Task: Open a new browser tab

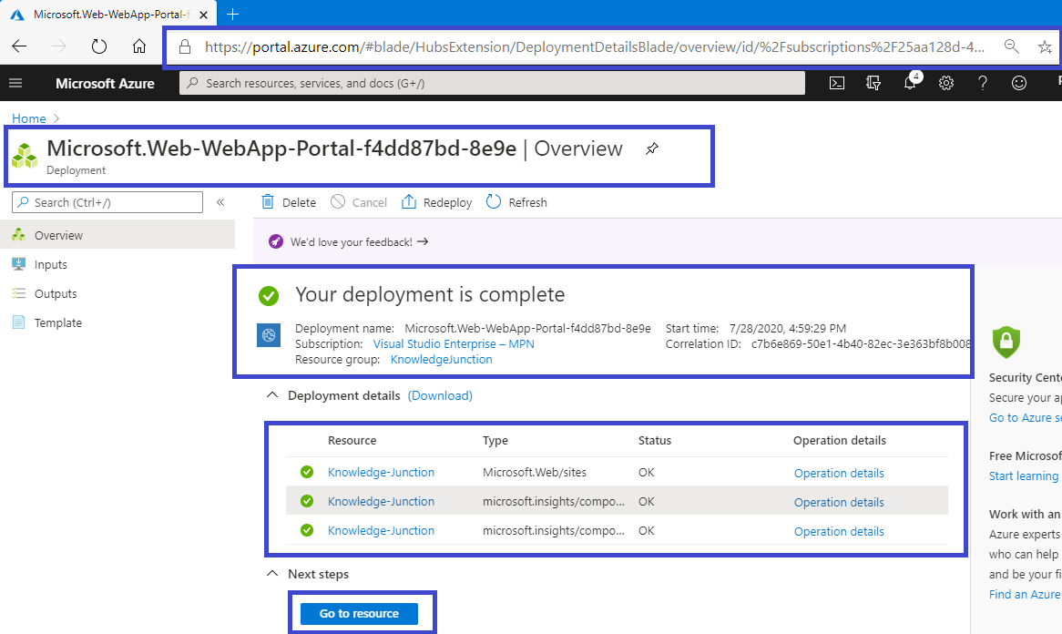Action: [232, 15]
